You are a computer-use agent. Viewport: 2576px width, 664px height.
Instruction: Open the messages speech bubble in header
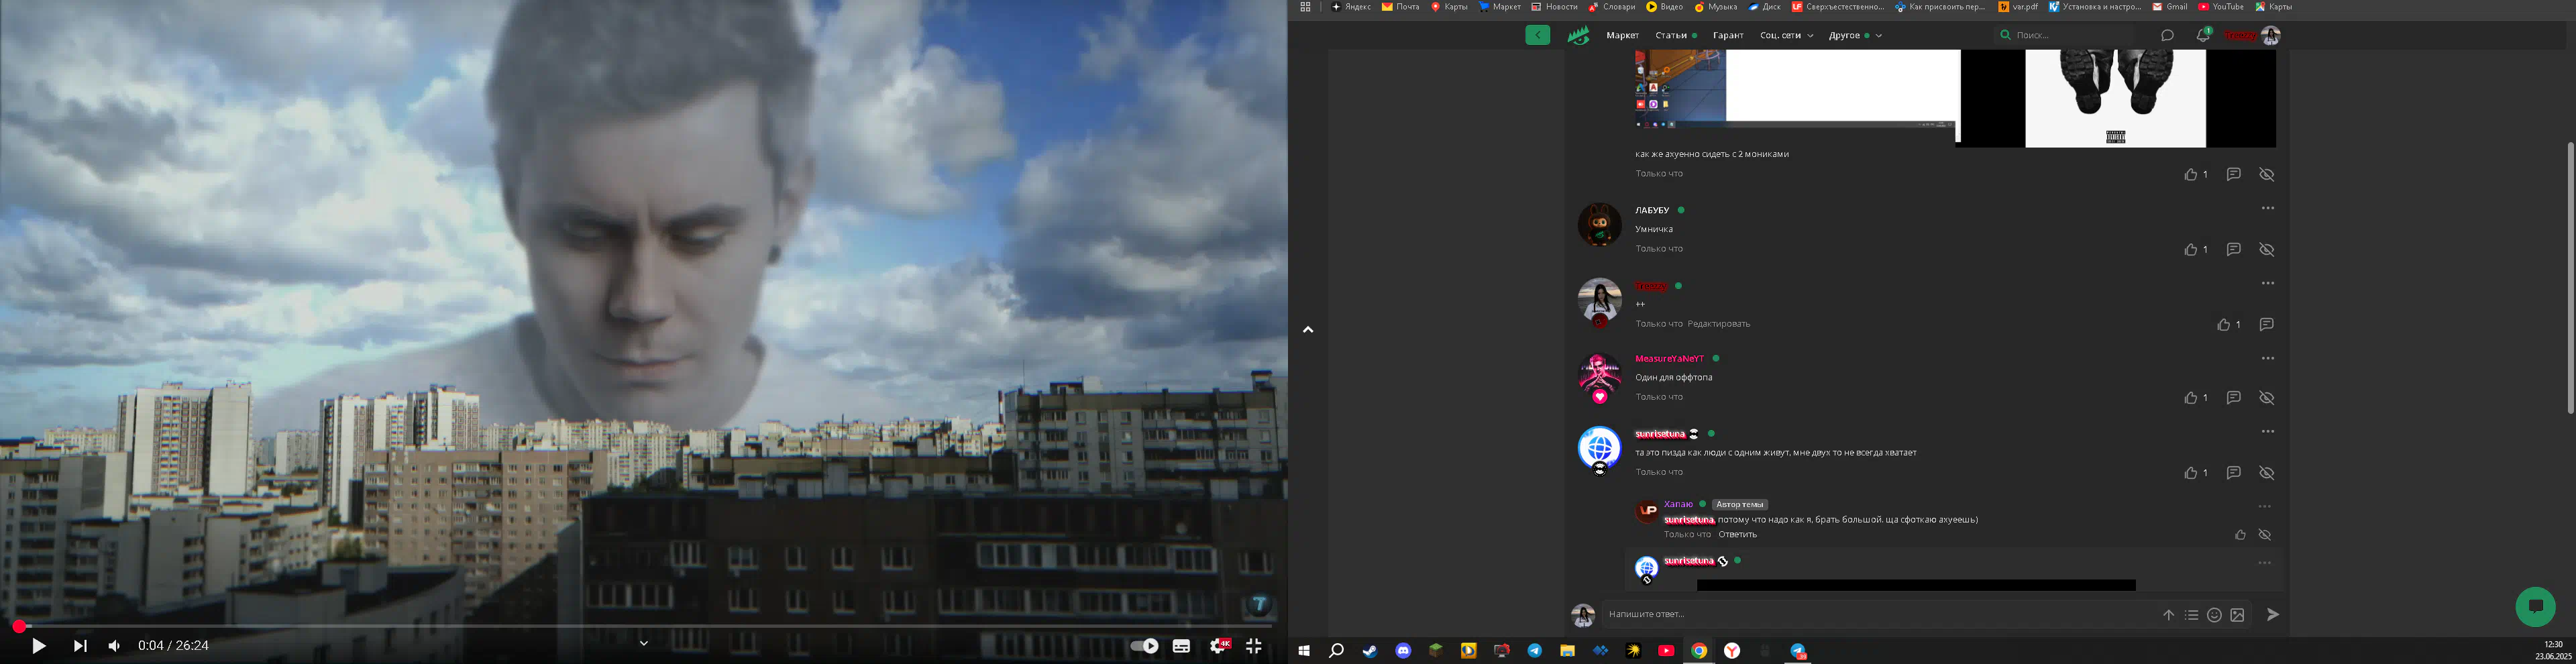(2167, 36)
